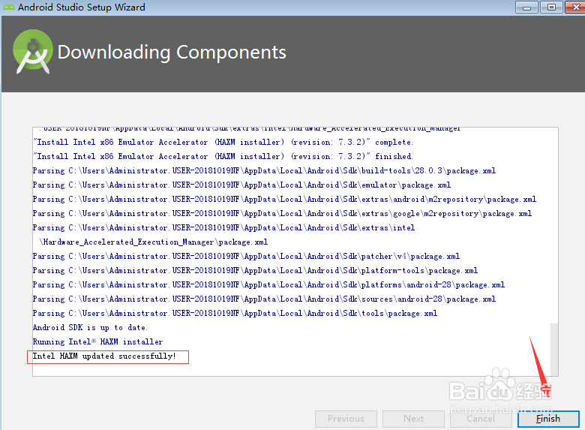Click 'Android SDK is up to date.' line
585x430 pixels.
90,328
